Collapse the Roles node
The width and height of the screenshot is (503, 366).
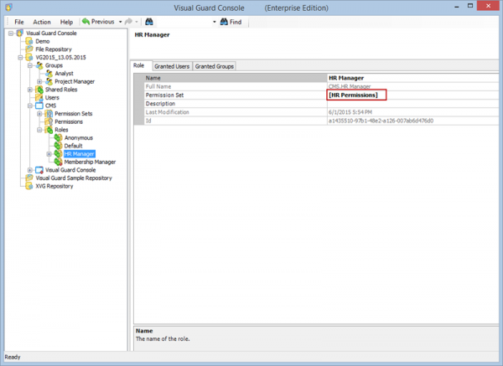coord(39,130)
